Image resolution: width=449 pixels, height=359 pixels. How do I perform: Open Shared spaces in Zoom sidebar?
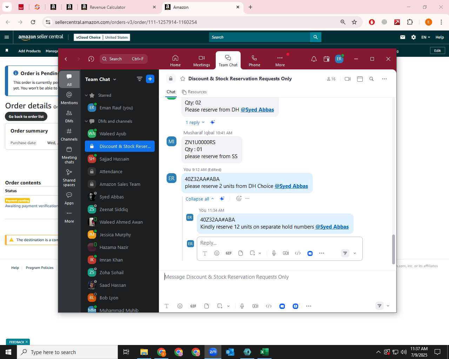tap(69, 178)
